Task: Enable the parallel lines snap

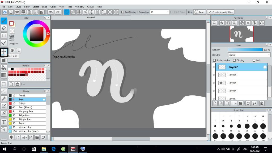Action: [x=73, y=12]
